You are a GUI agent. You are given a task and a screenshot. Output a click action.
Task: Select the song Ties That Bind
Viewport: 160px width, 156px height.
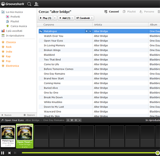52,60
